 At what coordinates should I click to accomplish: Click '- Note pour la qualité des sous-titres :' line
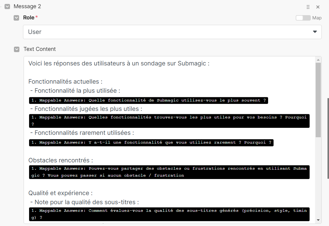(85, 202)
